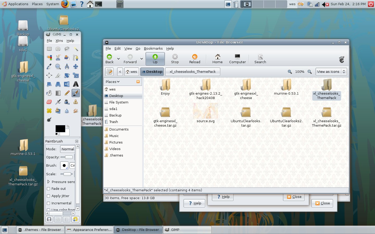
Task: Select the Heal bandage tool
Action: tap(49, 111)
